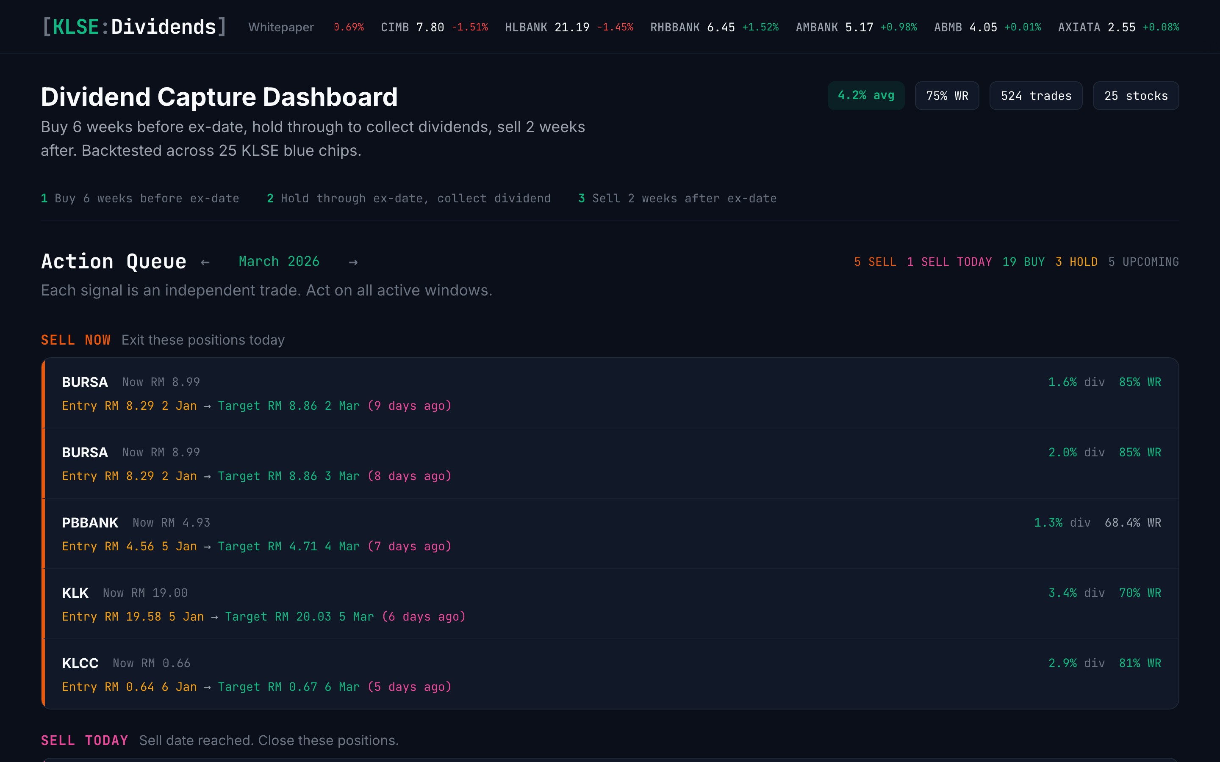The height and width of the screenshot is (762, 1220).
Task: Go to previous month with left arrow
Action: pyautogui.click(x=205, y=262)
